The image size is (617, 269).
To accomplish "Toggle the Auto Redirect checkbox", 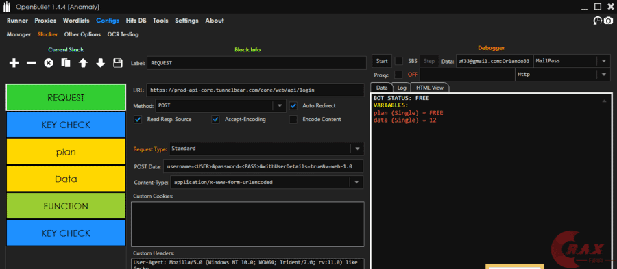I will (293, 105).
